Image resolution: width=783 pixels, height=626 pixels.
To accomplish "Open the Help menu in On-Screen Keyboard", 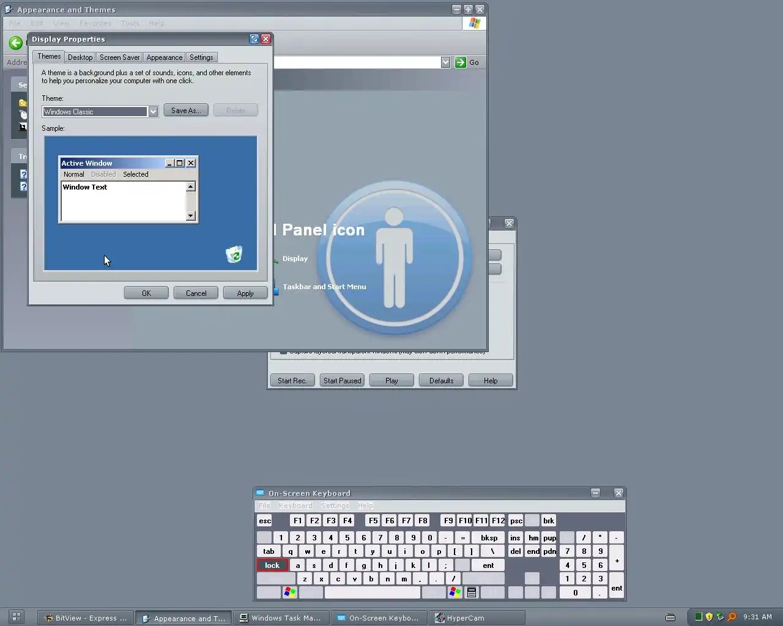I will (365, 506).
